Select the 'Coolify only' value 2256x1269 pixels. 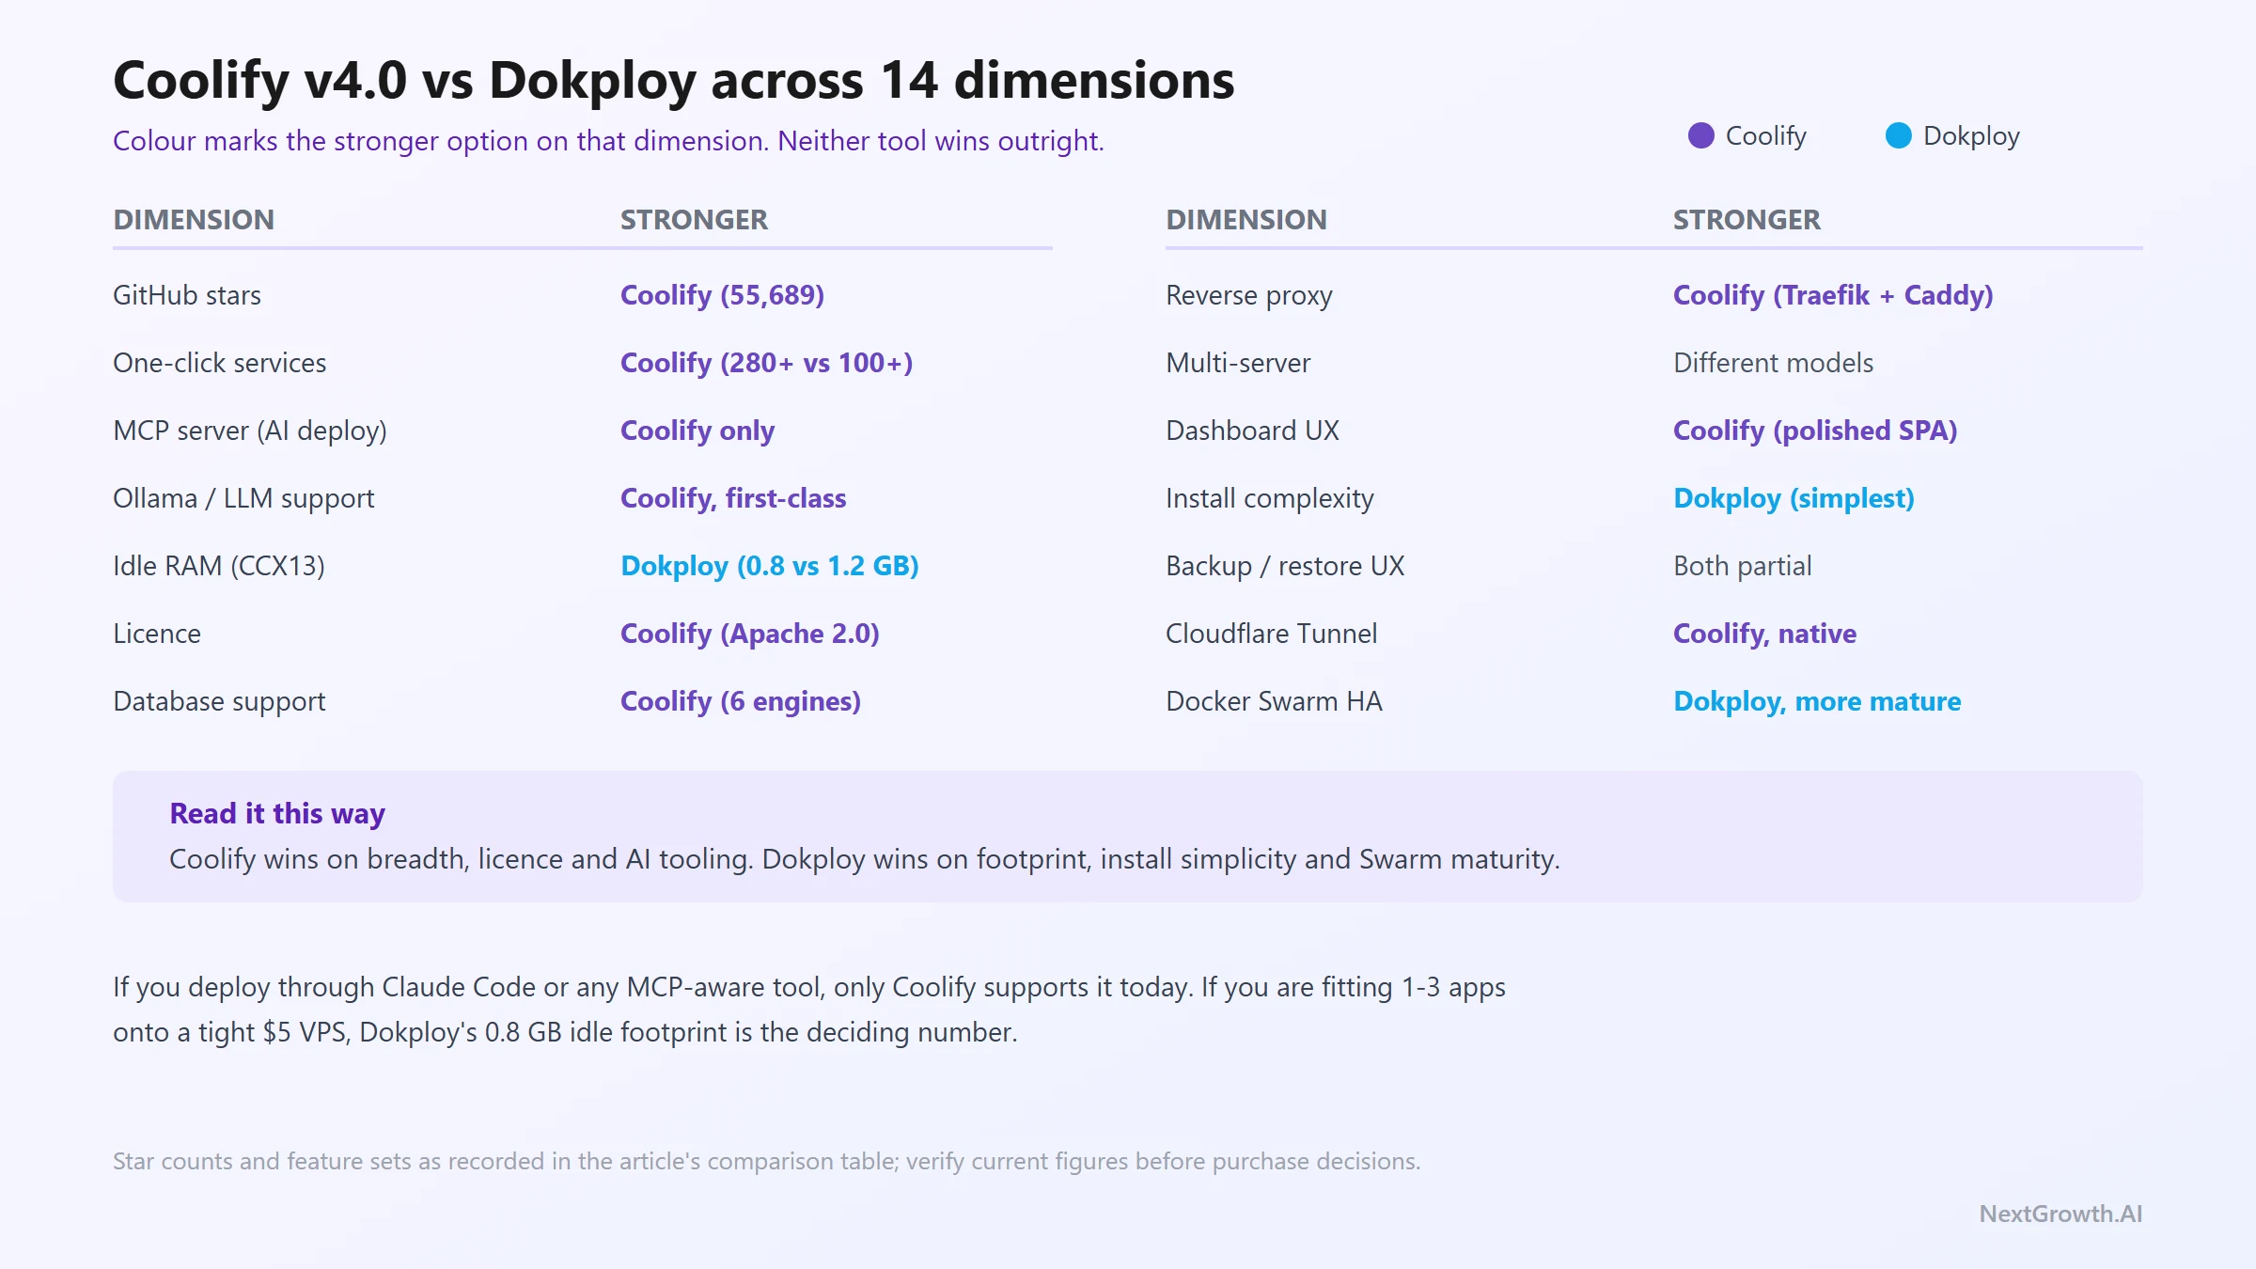[697, 431]
